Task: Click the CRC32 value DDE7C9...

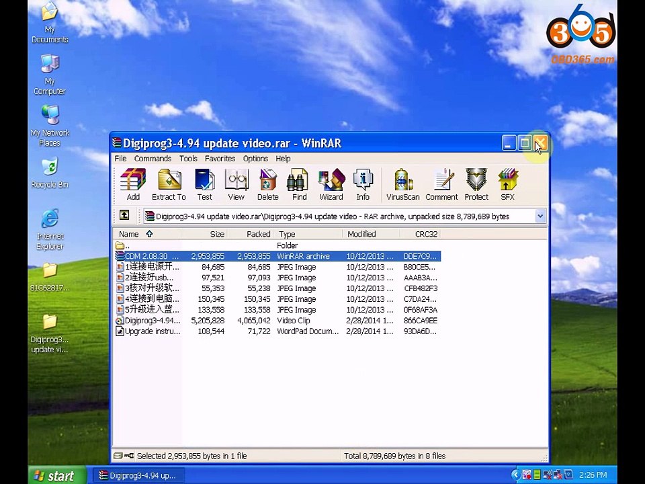Action: [421, 256]
